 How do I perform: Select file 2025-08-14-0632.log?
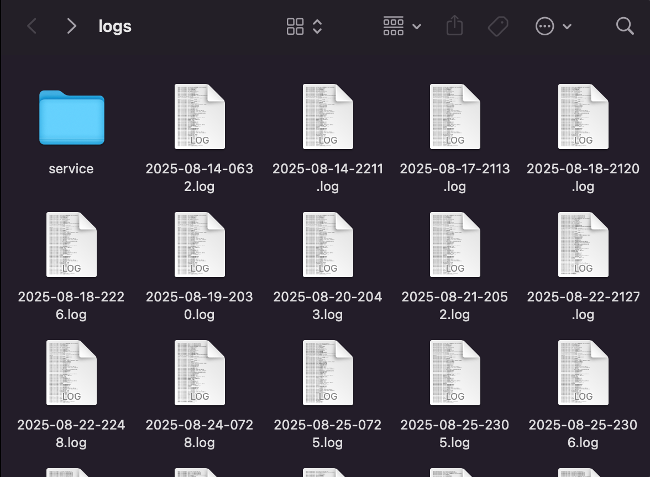click(200, 117)
